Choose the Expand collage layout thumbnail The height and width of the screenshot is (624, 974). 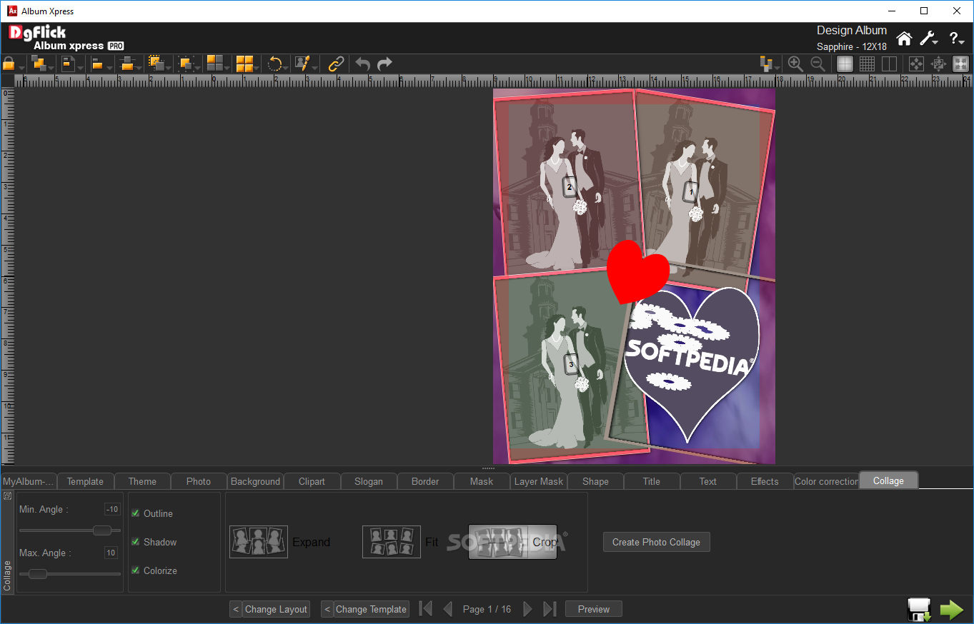click(x=258, y=542)
